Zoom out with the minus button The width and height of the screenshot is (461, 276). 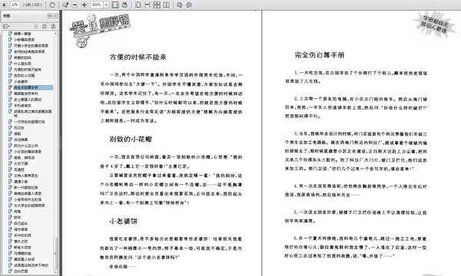point(75,5)
